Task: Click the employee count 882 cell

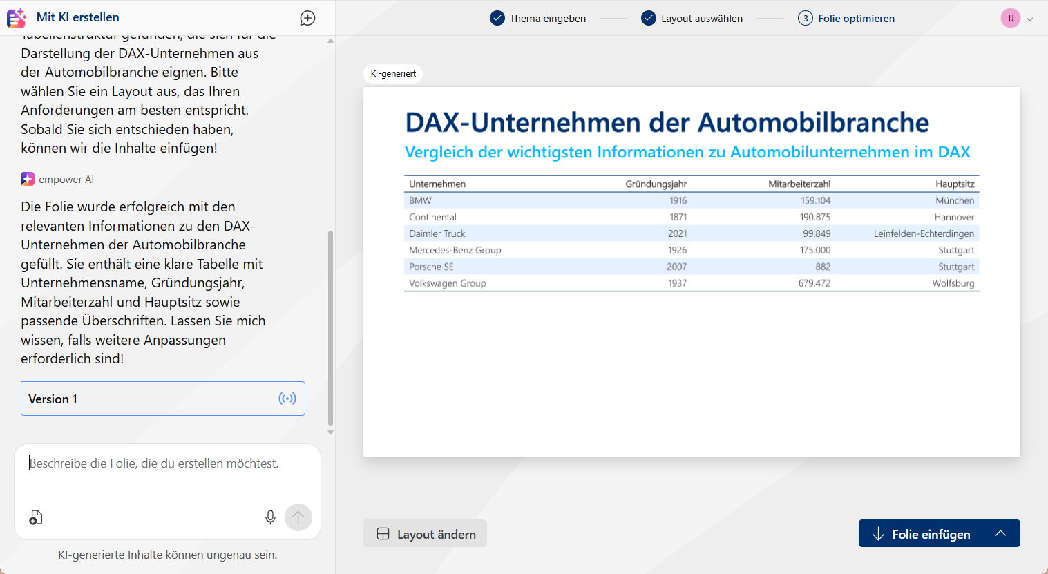Action: (823, 267)
